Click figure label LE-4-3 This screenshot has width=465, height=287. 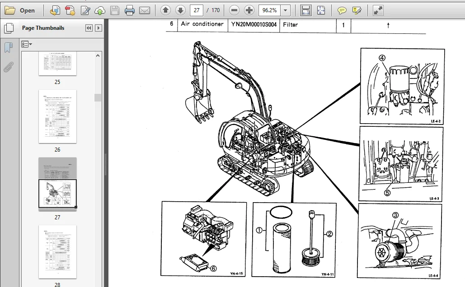click(x=434, y=199)
